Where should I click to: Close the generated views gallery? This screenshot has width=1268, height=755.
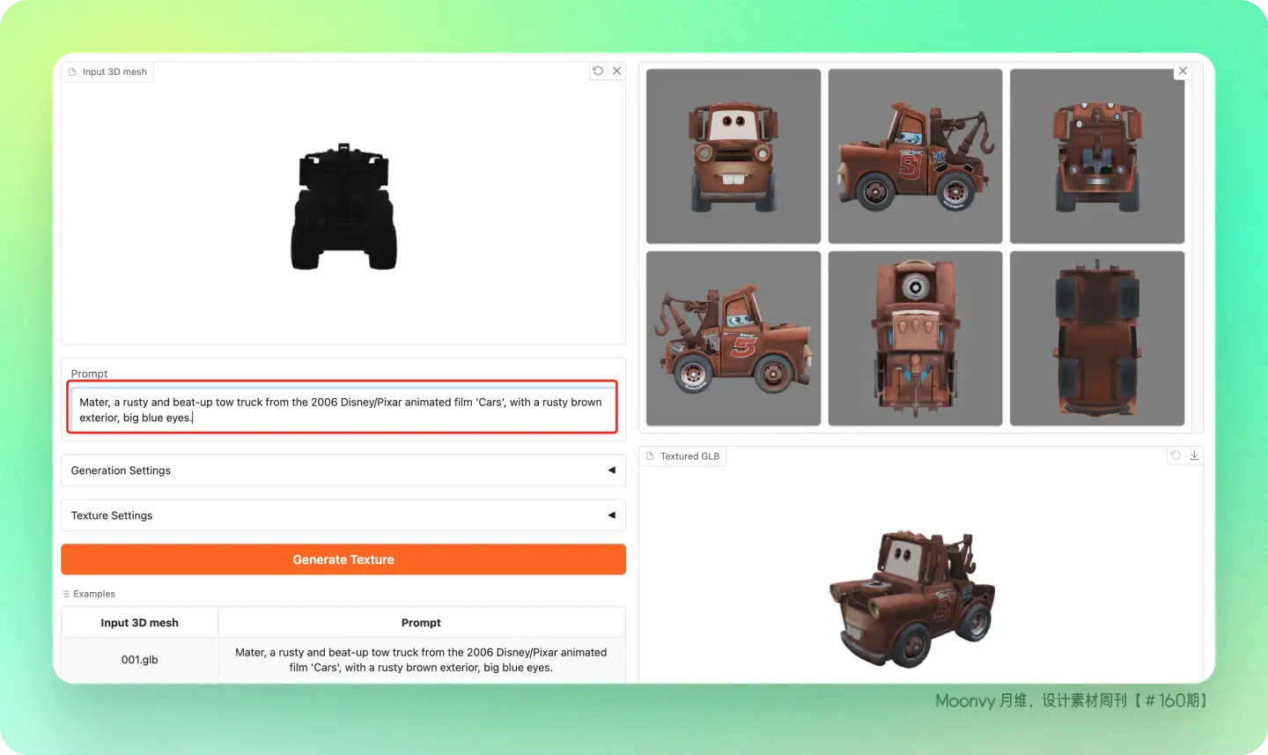tap(1183, 71)
